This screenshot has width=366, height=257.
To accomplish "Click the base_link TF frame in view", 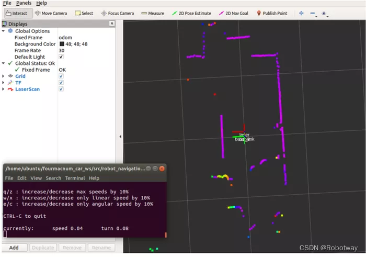I will pos(244,139).
